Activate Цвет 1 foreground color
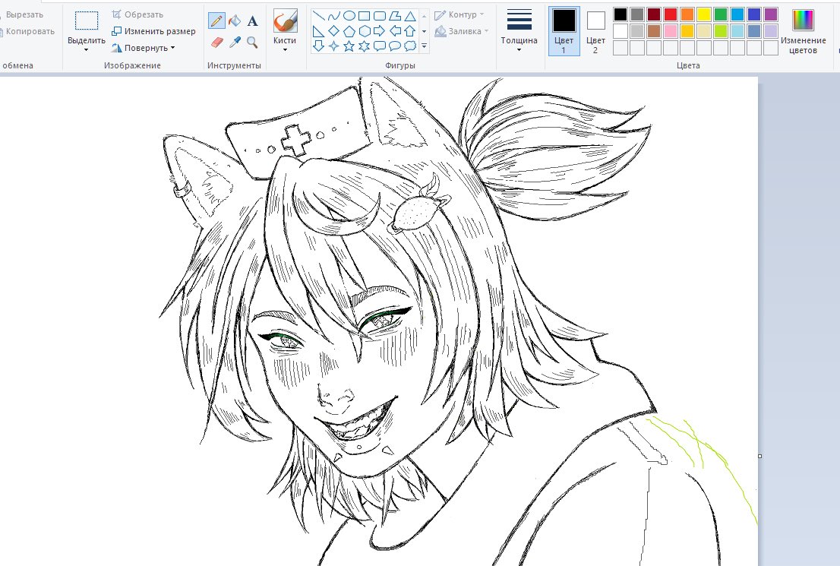 (564, 31)
